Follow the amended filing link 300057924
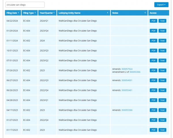This screenshot has height=138, width=173. (x=127, y=69)
